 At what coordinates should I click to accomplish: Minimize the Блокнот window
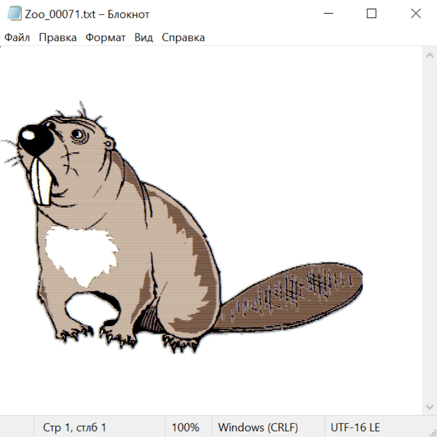pyautogui.click(x=327, y=14)
